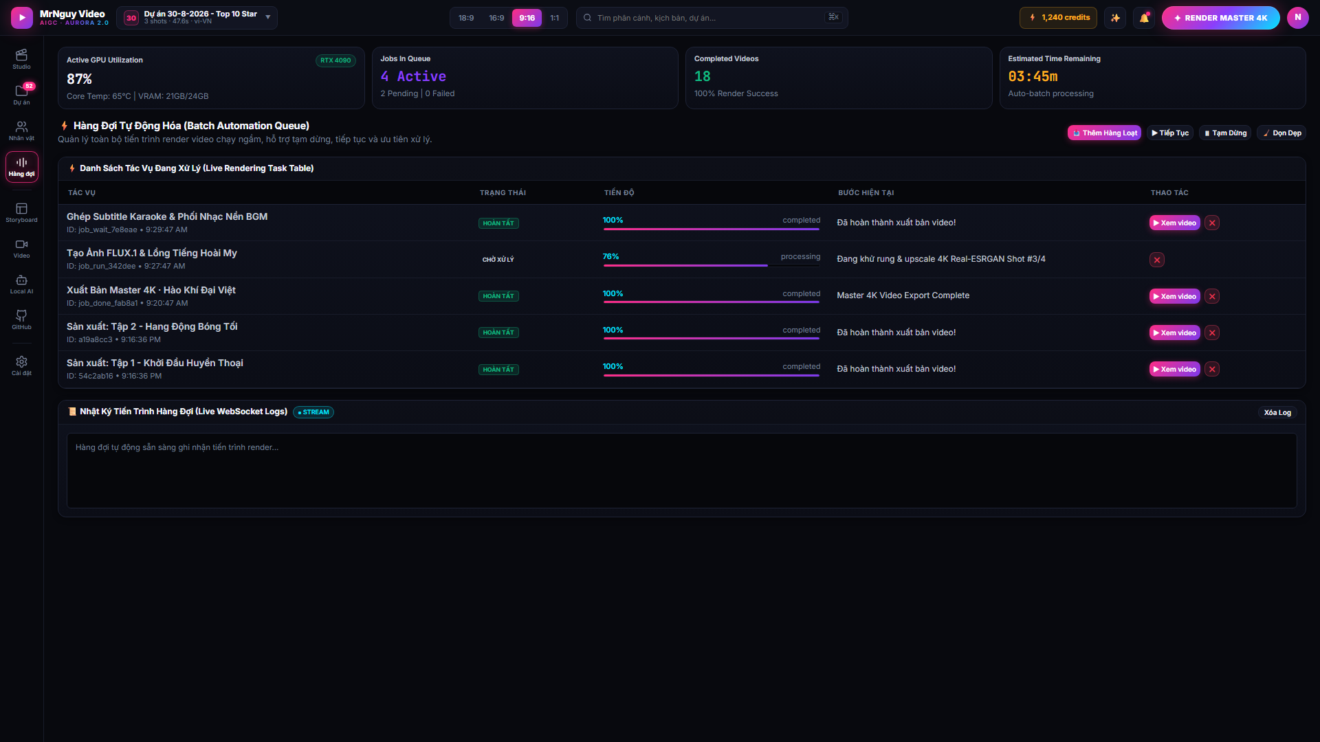Open the Storyboard sidebar icon
Screen dimensions: 1320x742
click(x=21, y=212)
